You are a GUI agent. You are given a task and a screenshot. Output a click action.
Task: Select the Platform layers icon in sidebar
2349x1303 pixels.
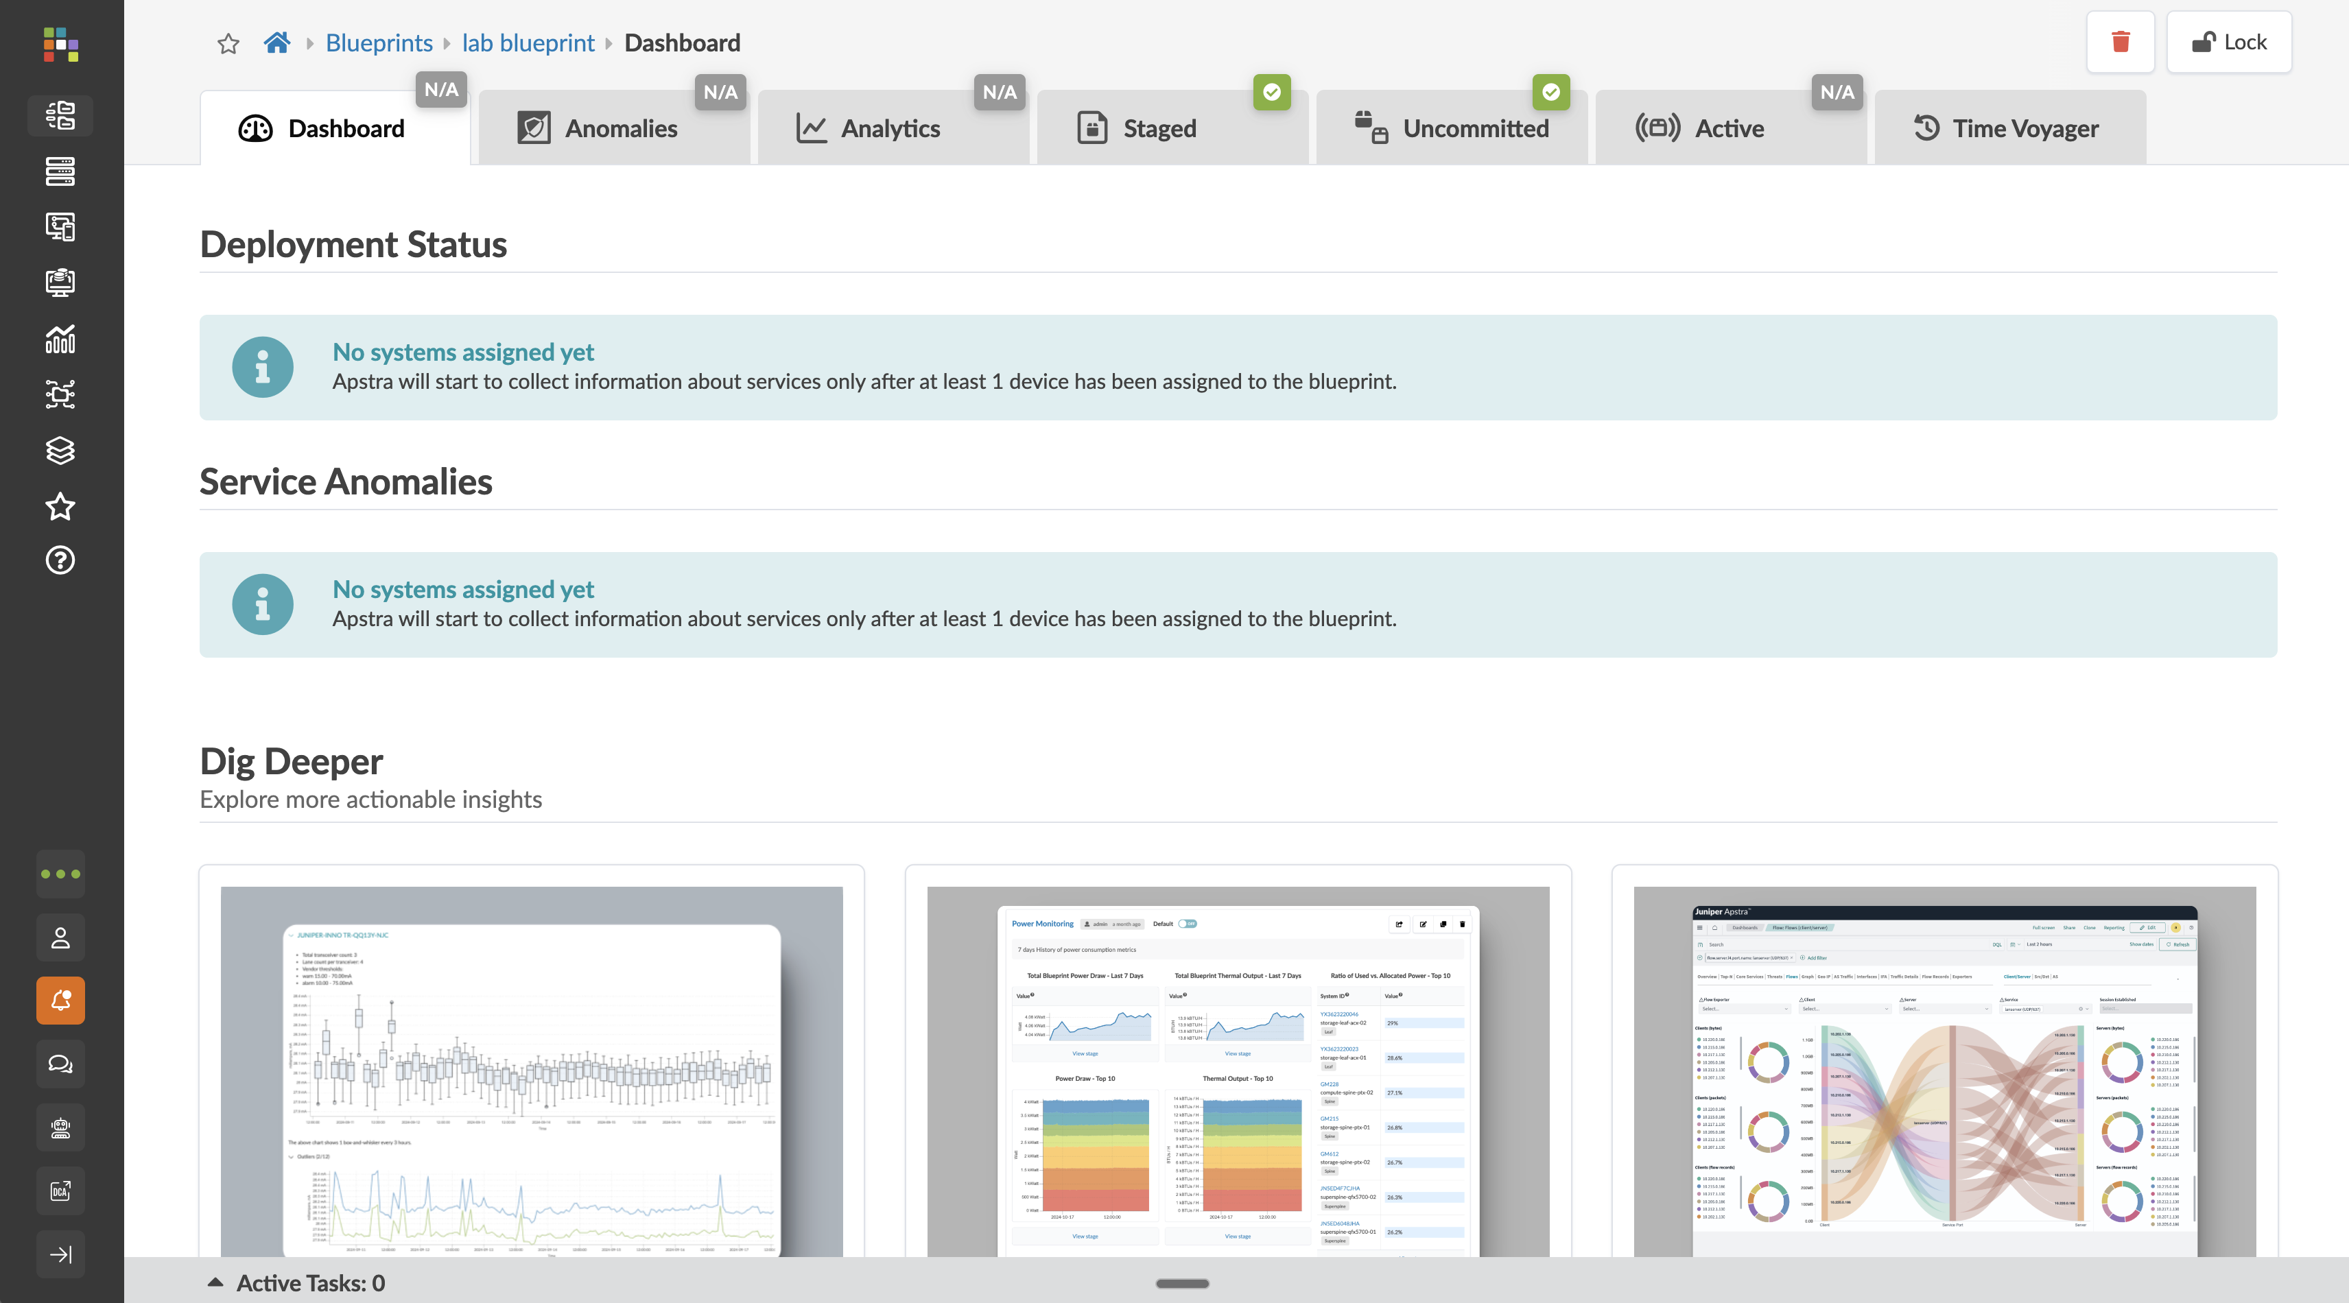coord(60,451)
